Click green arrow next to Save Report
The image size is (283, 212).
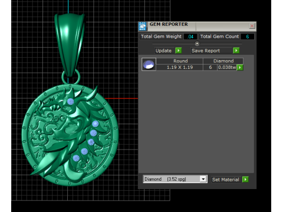tap(236, 51)
